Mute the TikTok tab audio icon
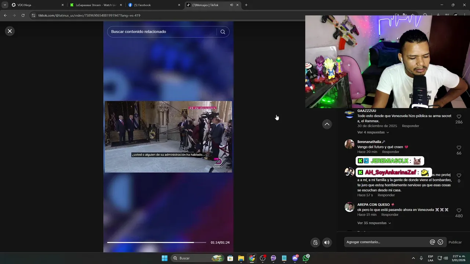 click(x=231, y=5)
